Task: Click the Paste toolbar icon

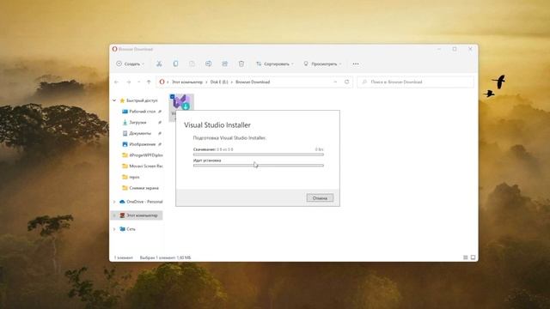Action: pos(192,64)
